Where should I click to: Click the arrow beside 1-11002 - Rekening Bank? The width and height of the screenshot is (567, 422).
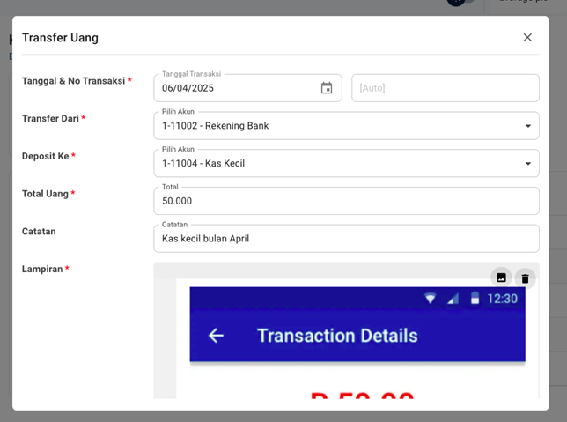[528, 126]
